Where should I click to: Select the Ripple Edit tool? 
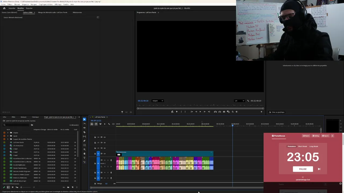point(84,128)
